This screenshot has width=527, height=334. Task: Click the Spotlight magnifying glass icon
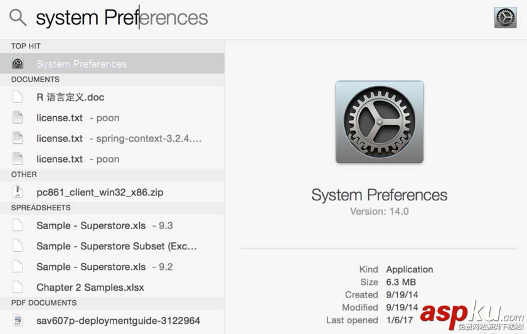click(18, 18)
